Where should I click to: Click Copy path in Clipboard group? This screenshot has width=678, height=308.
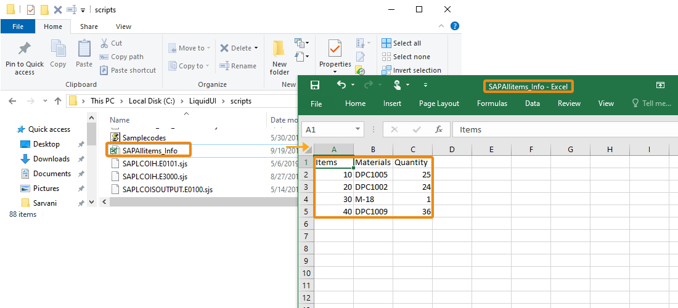[121, 57]
